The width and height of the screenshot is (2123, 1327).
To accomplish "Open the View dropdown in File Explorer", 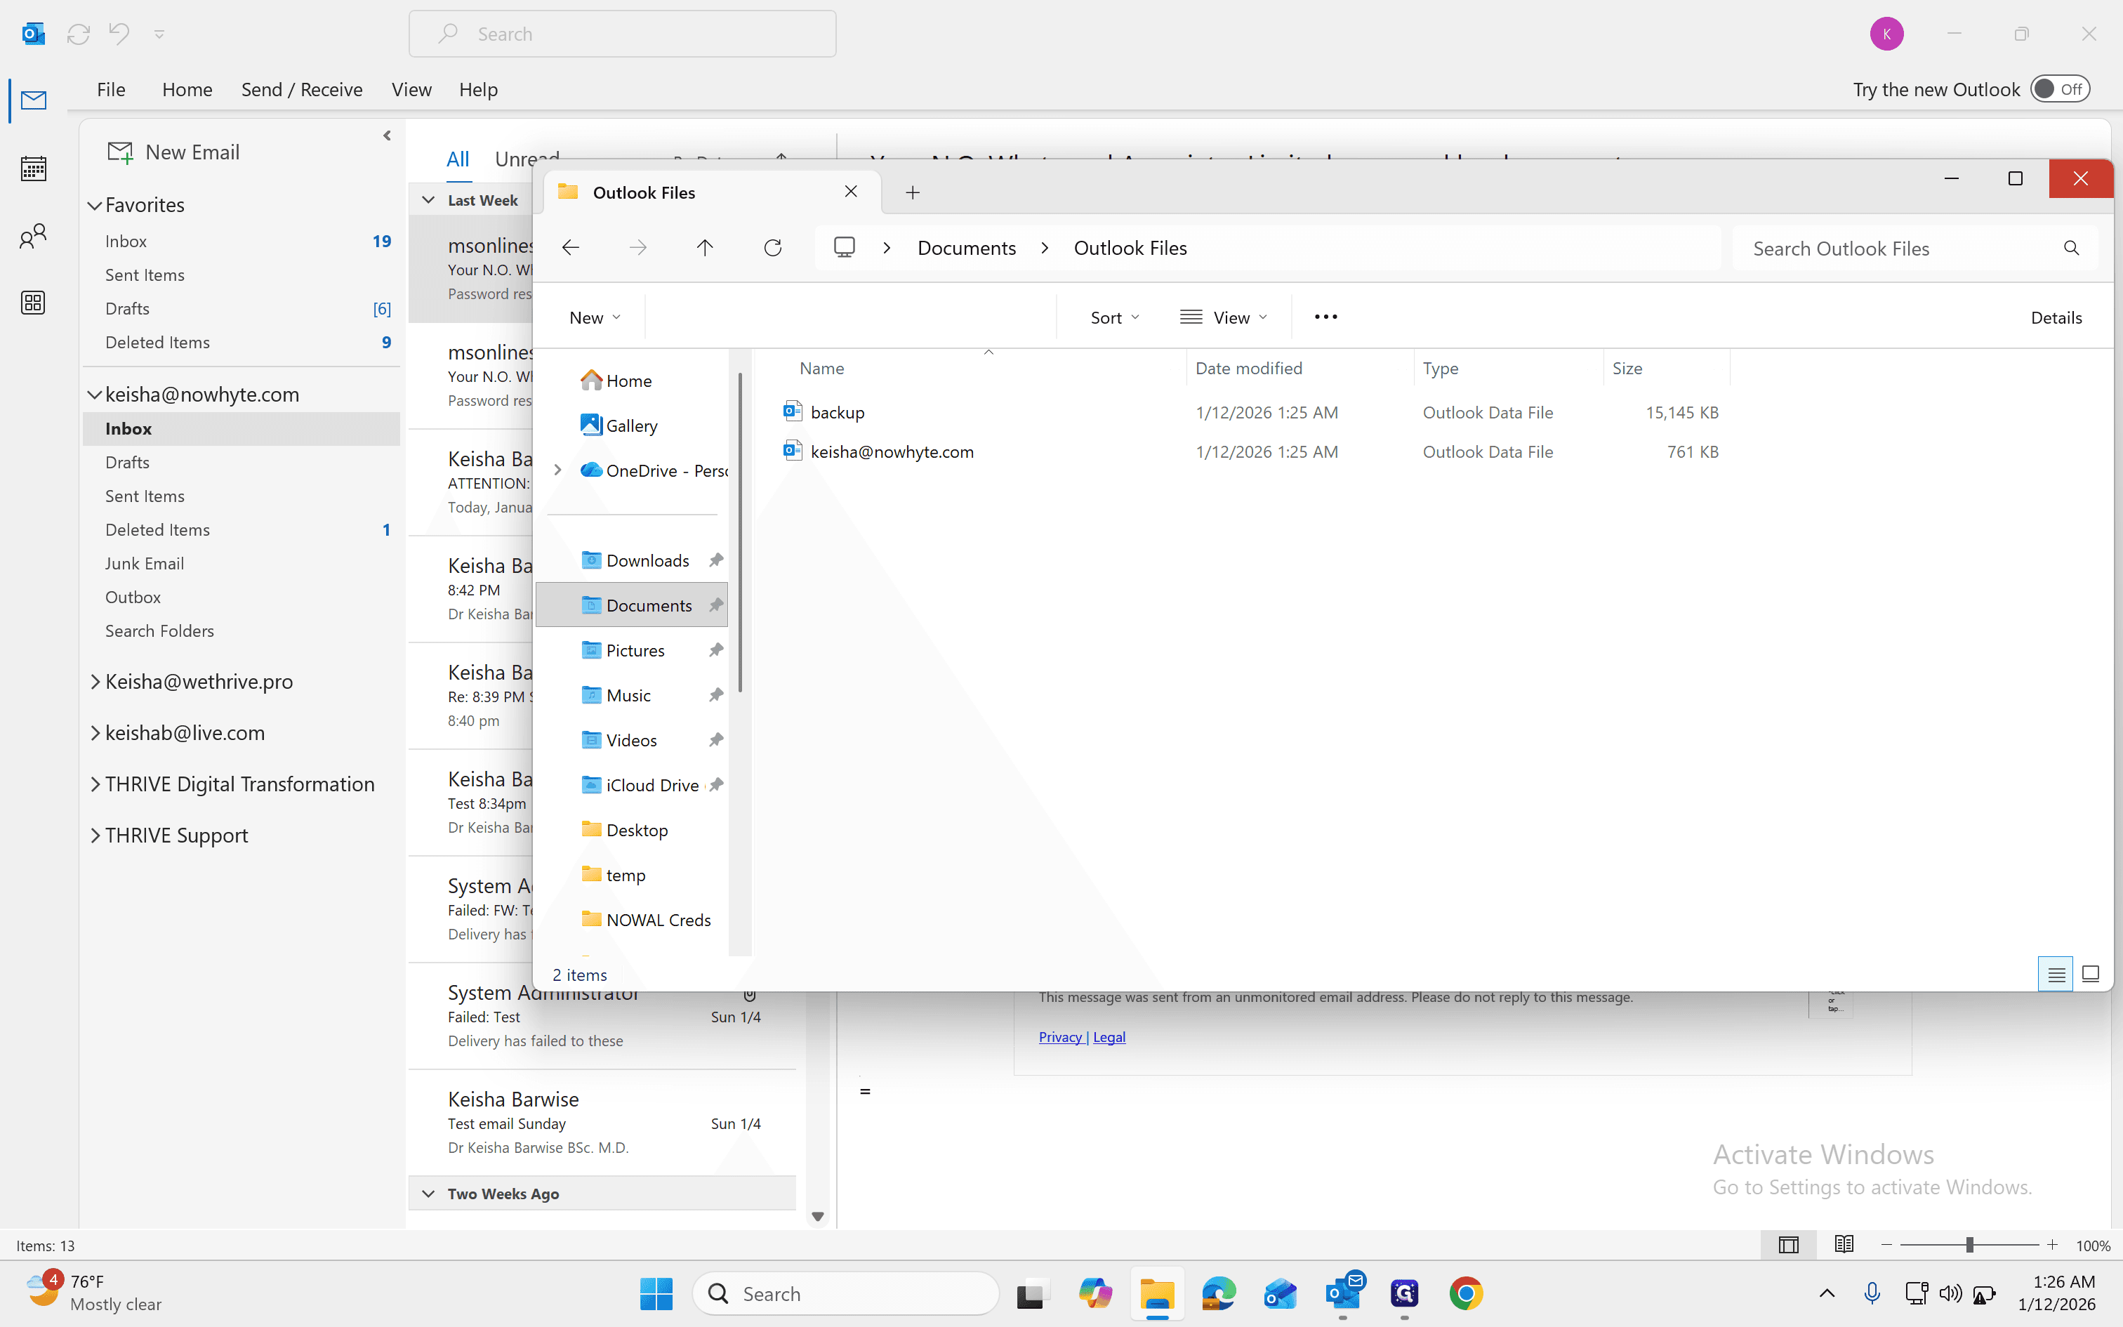I will (1224, 317).
